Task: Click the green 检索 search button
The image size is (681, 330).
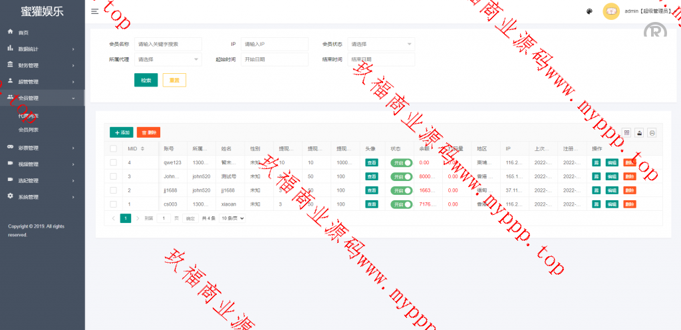Action: coord(146,80)
